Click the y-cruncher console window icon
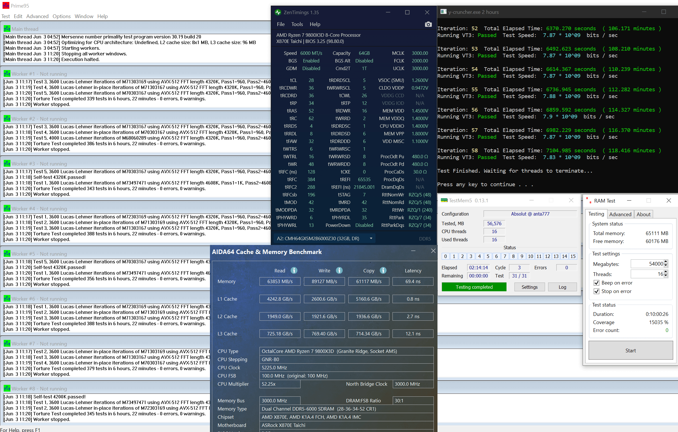678x432 pixels. (x=443, y=12)
